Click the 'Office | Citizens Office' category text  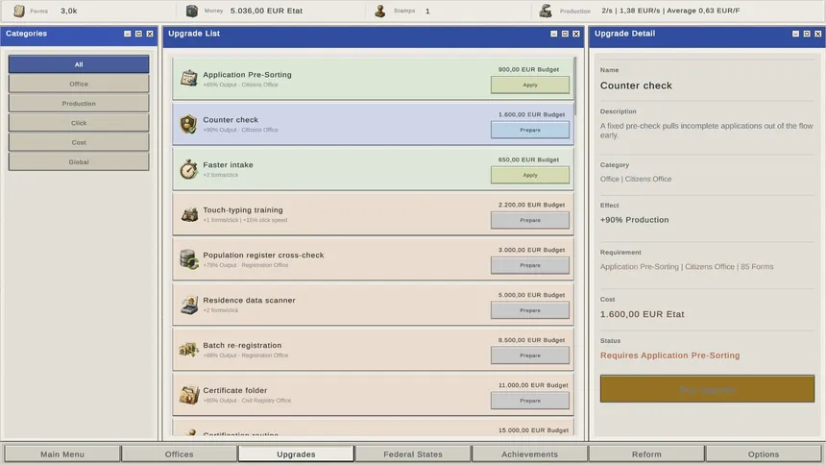point(636,180)
